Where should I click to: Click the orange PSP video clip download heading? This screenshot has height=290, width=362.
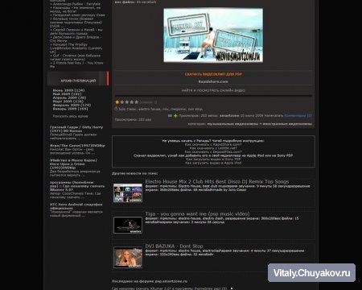pyautogui.click(x=213, y=74)
